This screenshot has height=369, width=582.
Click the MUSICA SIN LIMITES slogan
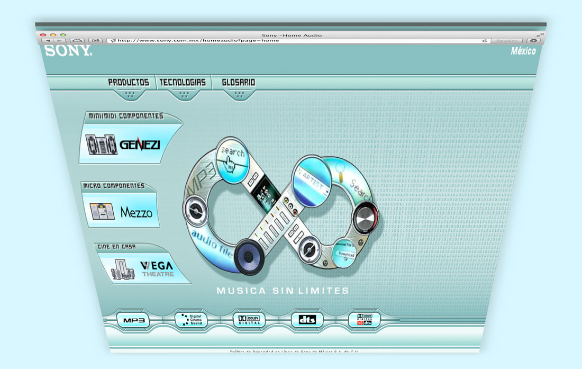coord(283,291)
